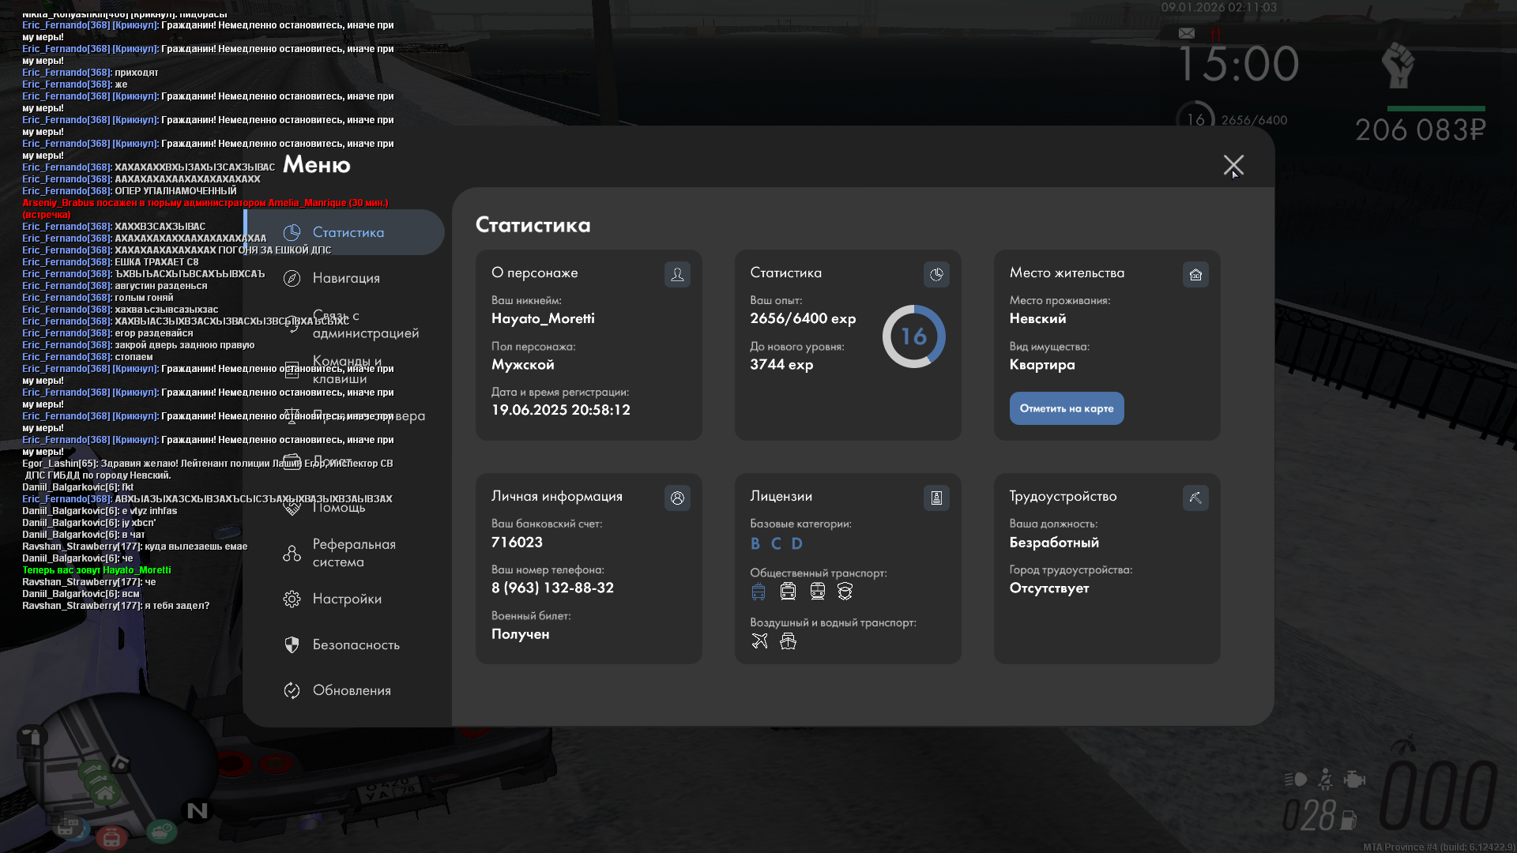Open the Навигация menu section
Viewport: 1517px width, 853px height.
[346, 278]
